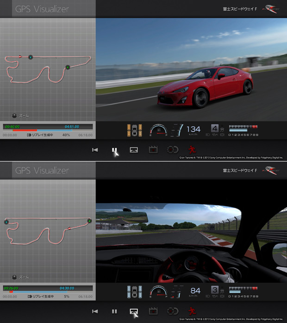Toggle the meter overlay icon in cockpit-view replay
Screen dimensions: 287x323
172,311
